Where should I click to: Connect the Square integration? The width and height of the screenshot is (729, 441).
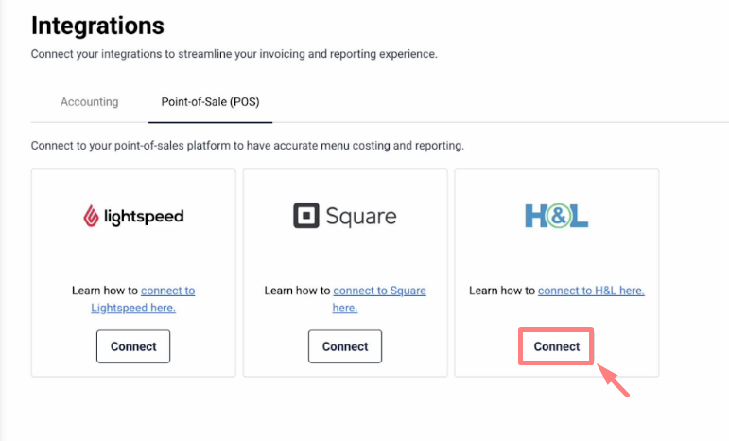(x=345, y=346)
